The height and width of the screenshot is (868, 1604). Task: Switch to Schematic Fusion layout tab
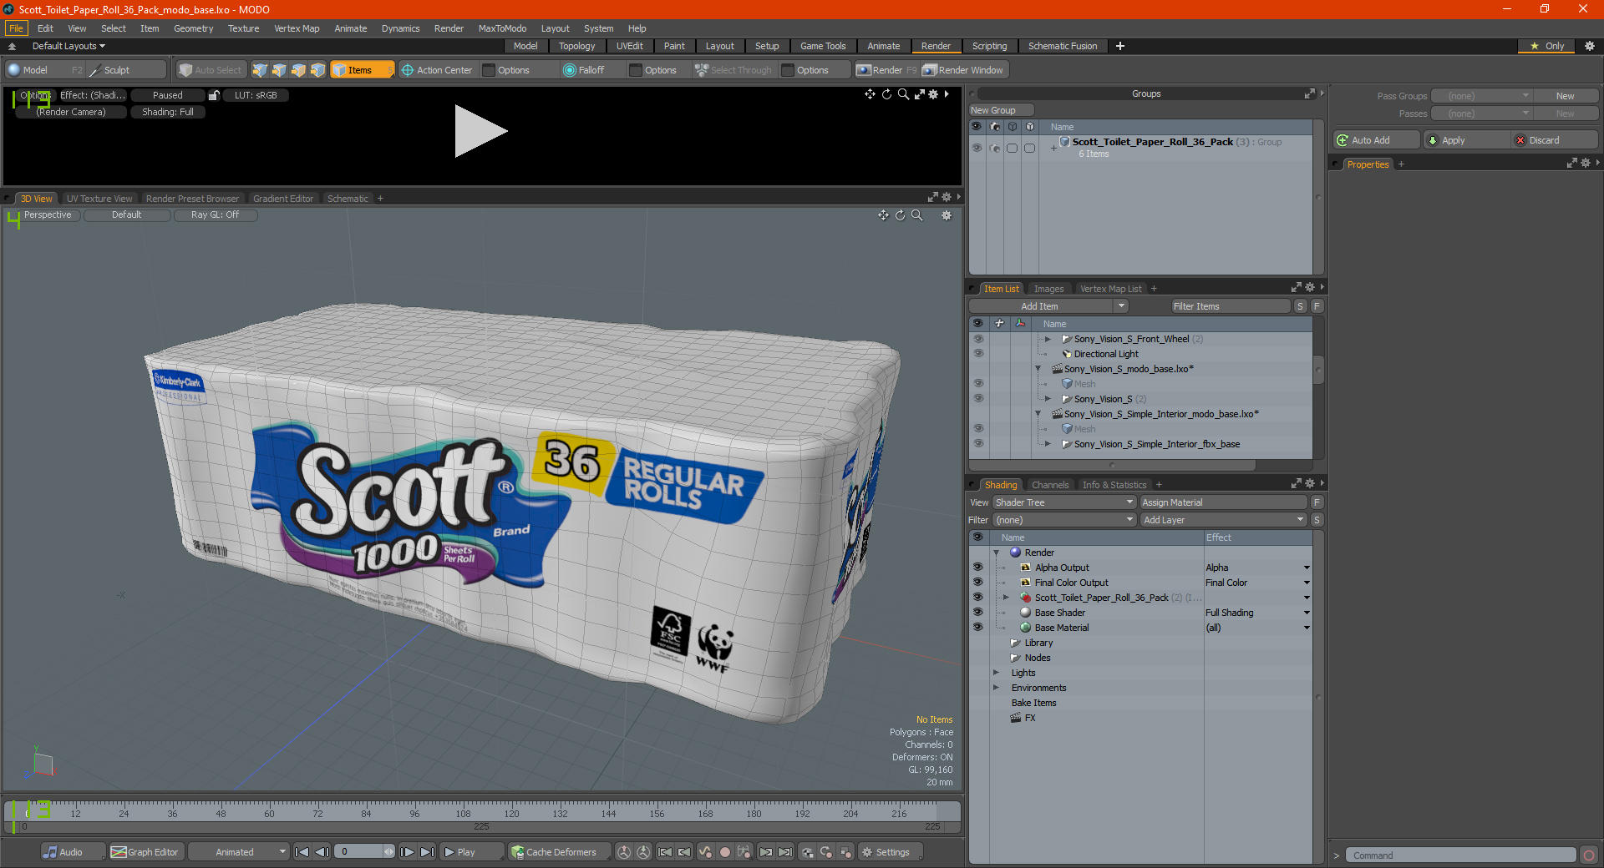pos(1063,46)
